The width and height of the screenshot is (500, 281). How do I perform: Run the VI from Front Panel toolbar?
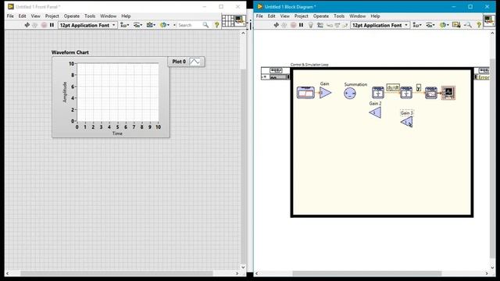click(x=27, y=25)
